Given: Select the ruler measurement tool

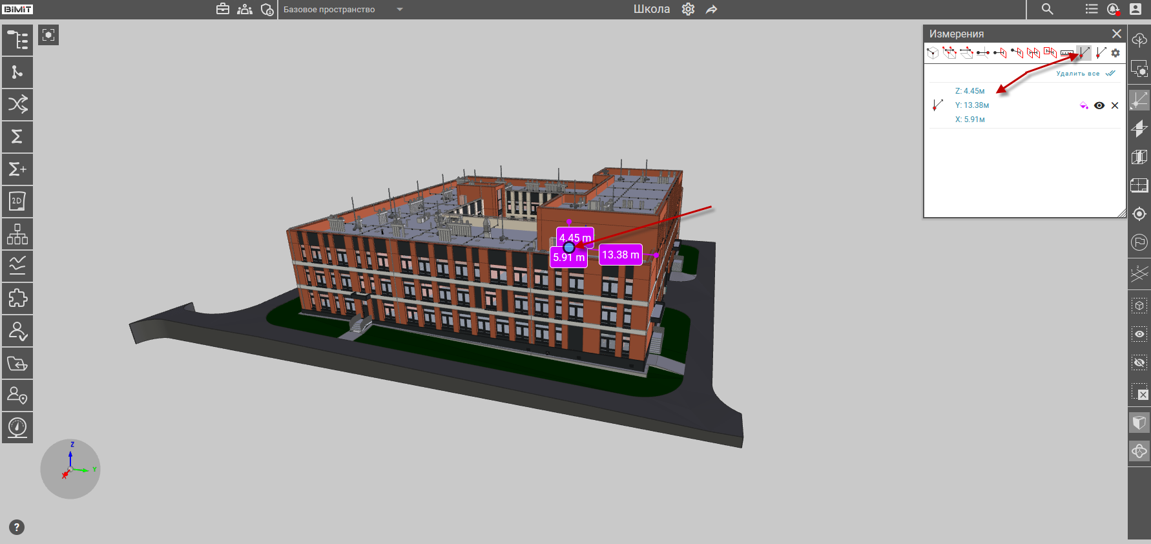Looking at the screenshot, I should click(x=1067, y=53).
